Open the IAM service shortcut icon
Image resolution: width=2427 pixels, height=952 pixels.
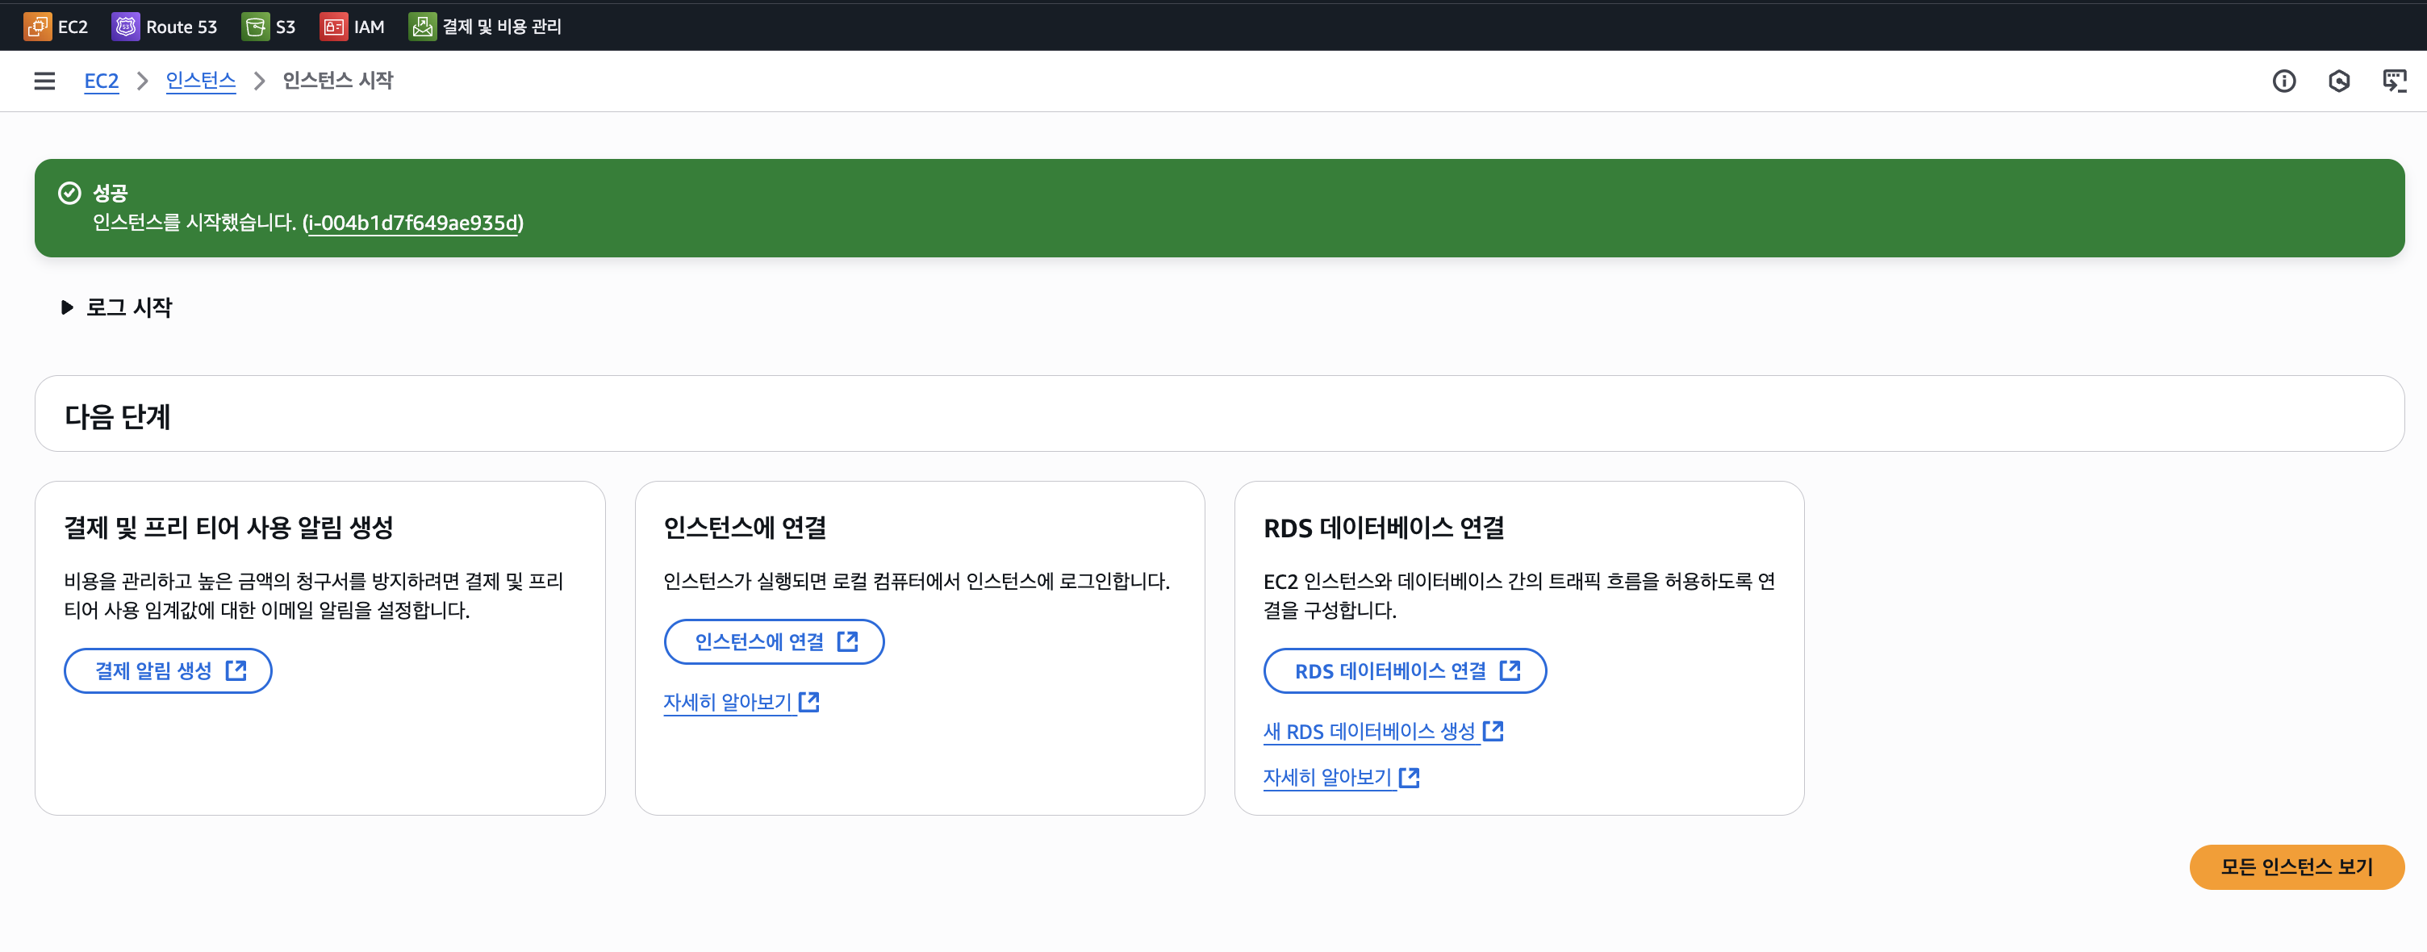click(x=333, y=27)
